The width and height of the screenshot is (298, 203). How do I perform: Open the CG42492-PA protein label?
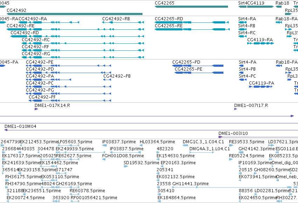pos(40,76)
